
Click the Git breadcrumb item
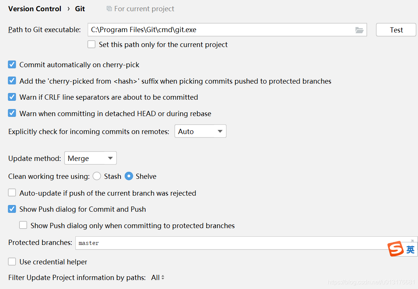point(80,9)
